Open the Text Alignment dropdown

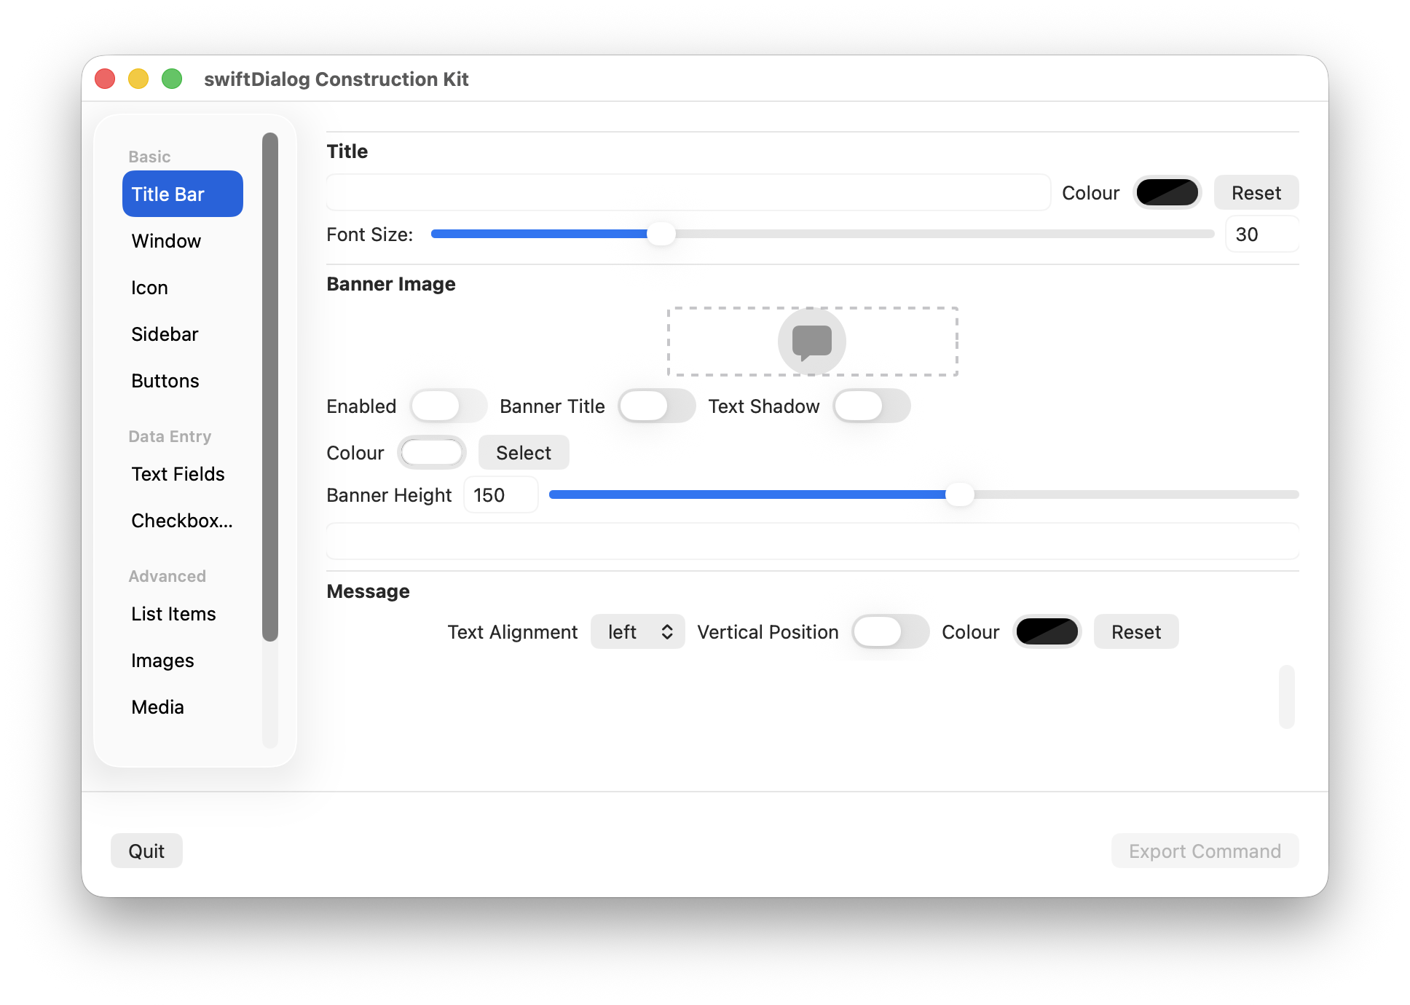pyautogui.click(x=637, y=632)
